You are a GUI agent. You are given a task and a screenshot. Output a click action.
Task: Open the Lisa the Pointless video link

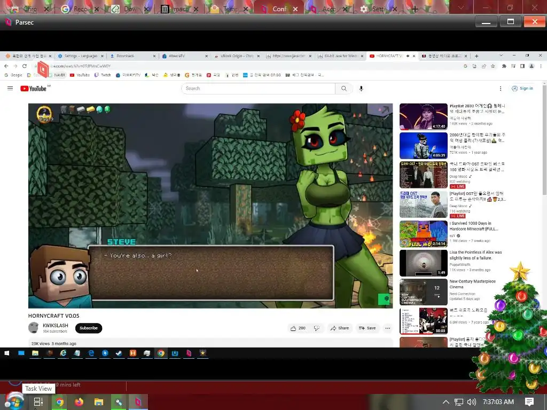pyautogui.click(x=475, y=255)
